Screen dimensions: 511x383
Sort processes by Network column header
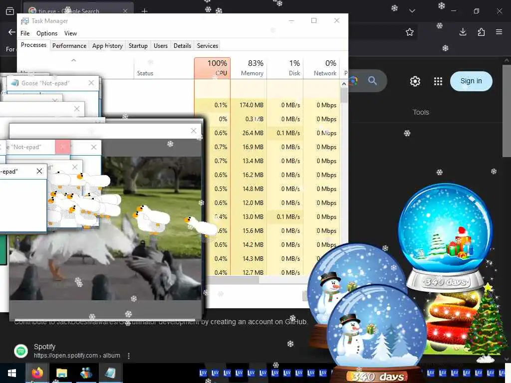pos(321,68)
